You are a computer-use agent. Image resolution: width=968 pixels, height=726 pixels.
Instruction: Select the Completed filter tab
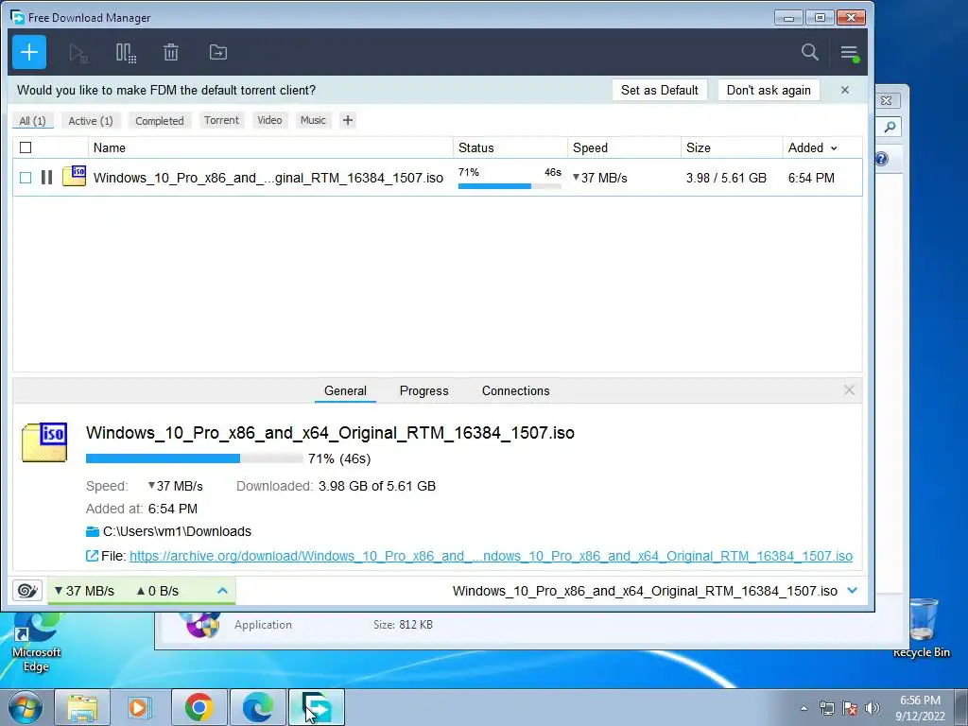click(x=159, y=120)
